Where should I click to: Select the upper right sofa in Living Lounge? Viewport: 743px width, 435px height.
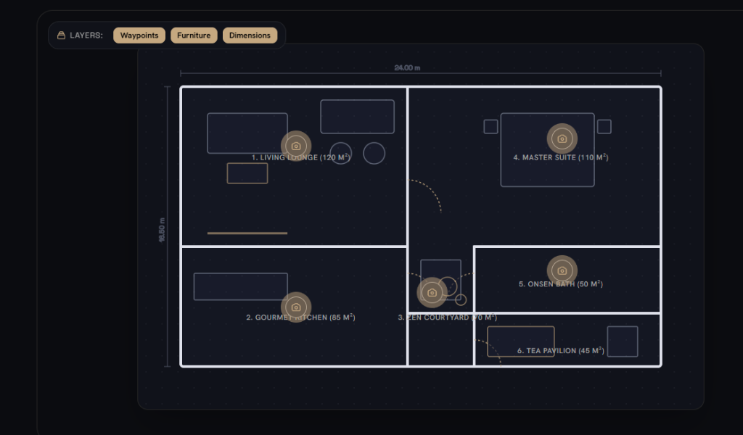[x=357, y=117]
